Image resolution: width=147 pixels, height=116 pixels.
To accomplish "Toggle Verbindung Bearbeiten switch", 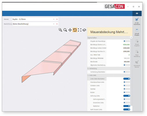I will (127, 72).
